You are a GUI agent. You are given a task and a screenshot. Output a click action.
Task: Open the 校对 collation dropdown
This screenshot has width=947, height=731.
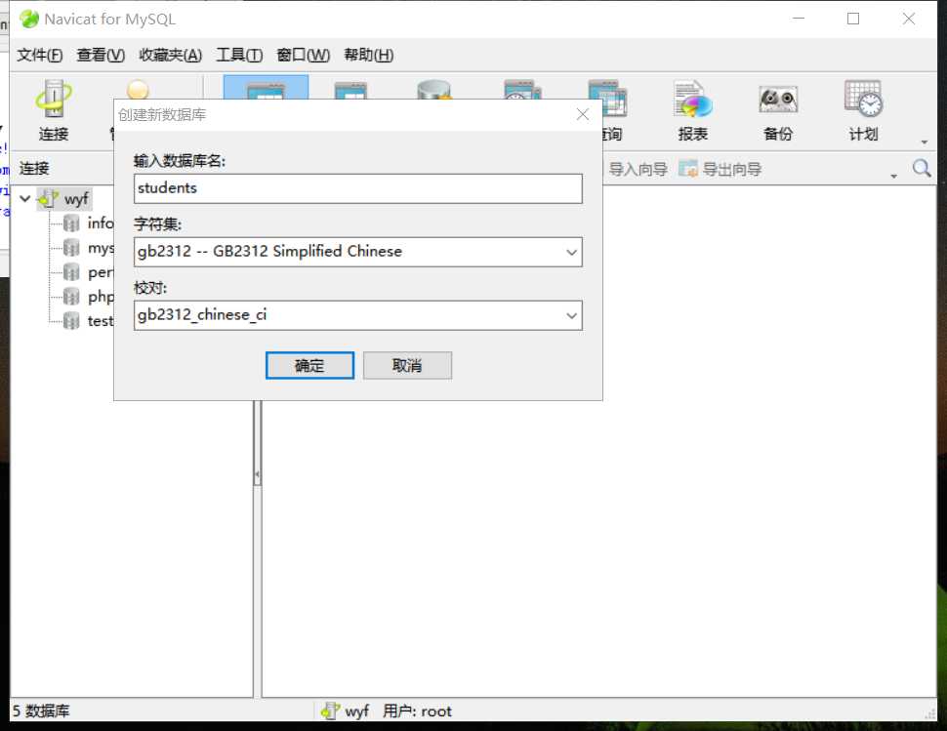coord(571,315)
